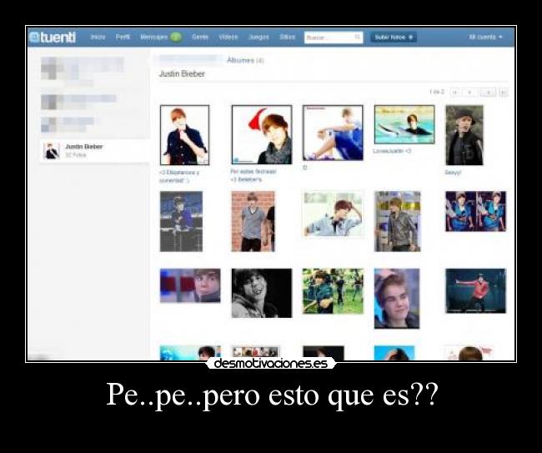The height and width of the screenshot is (453, 542).
Task: Select the Justin Bieber album in sidebar
Action: click(94, 151)
